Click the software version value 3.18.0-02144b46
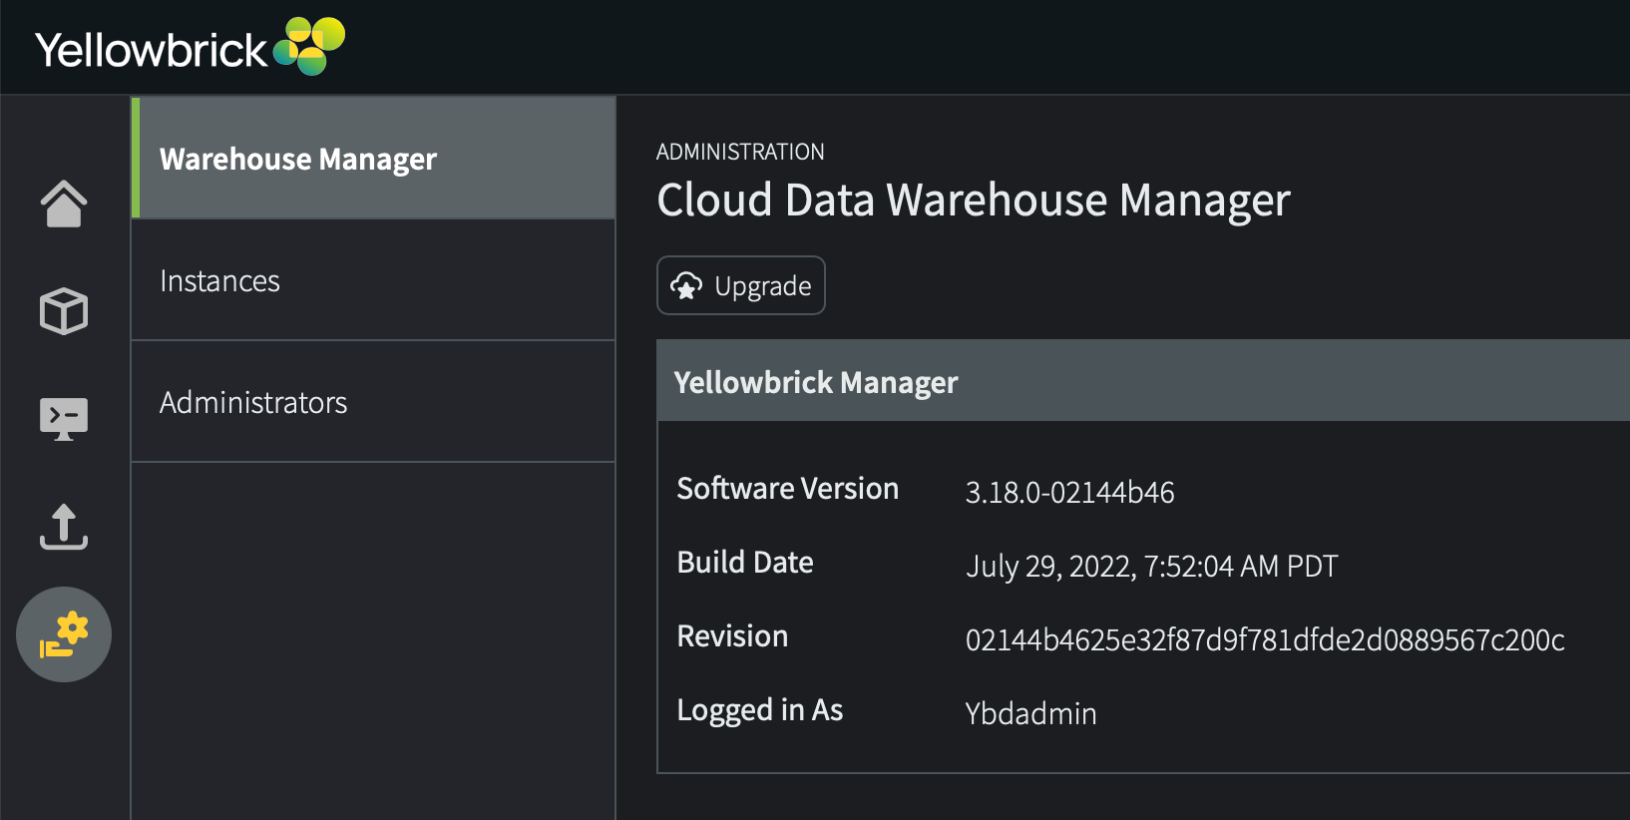This screenshot has width=1630, height=820. (1069, 492)
